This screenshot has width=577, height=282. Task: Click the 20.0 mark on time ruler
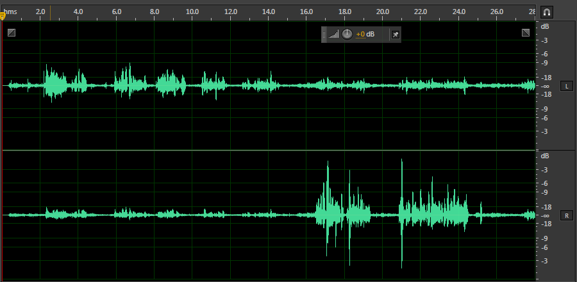[383, 12]
